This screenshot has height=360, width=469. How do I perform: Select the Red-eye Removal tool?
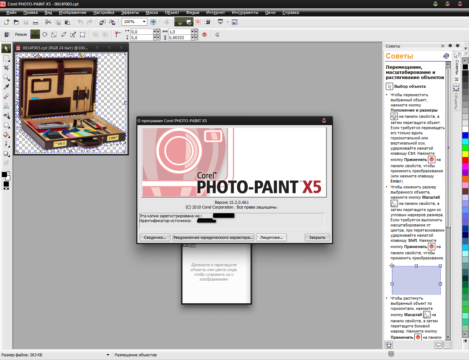coord(6,116)
